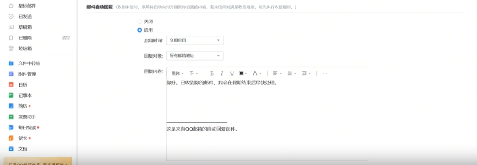Open the 回复对象 dropdown showing 所有邮箱地址
Image resolution: width=477 pixels, height=165 pixels.
(195, 56)
